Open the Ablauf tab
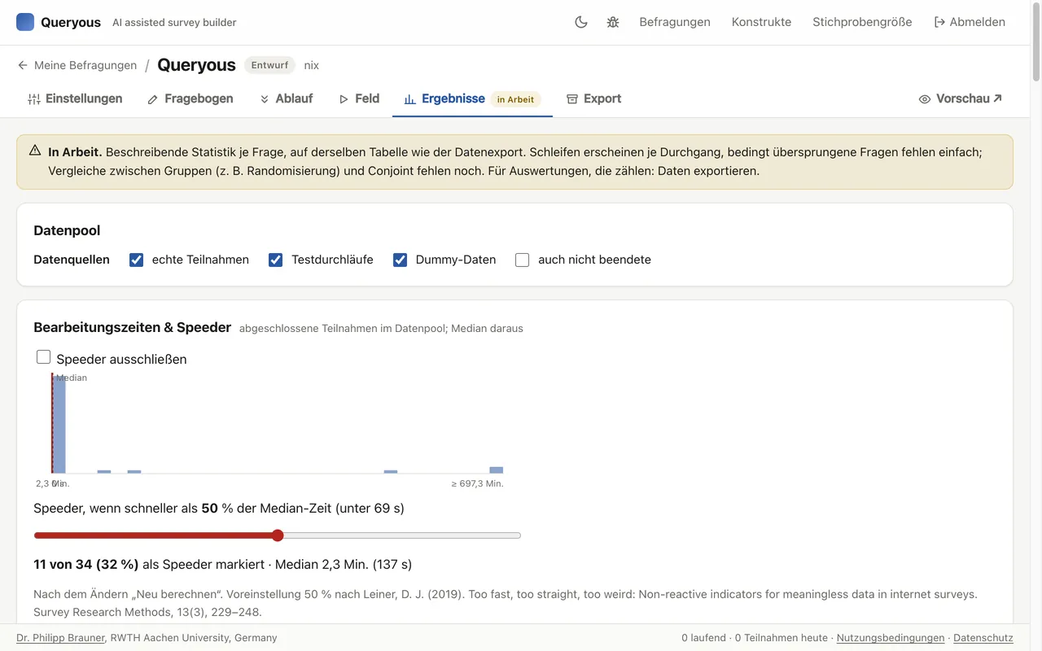1042x651 pixels. pos(286,98)
